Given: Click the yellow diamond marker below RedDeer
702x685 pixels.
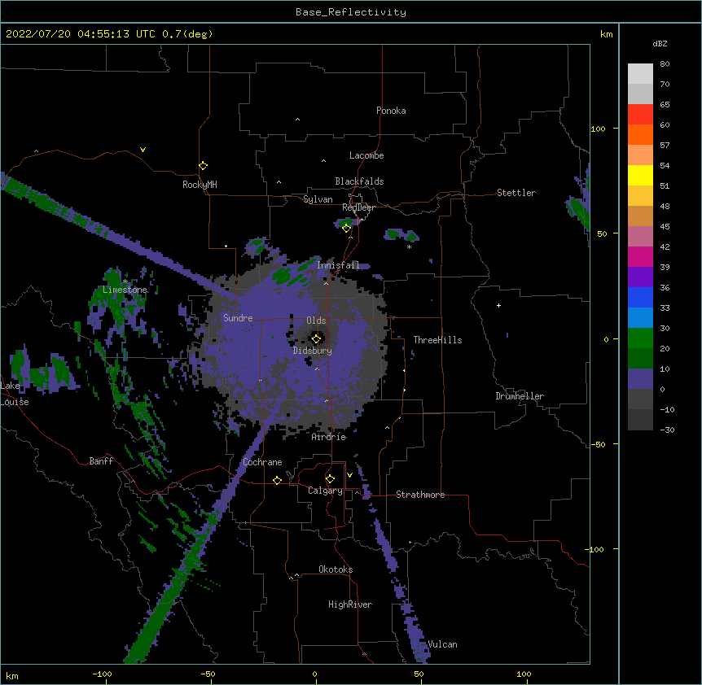Looking at the screenshot, I should [346, 229].
